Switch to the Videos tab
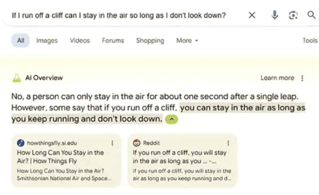The image size is (319, 195). point(80,40)
